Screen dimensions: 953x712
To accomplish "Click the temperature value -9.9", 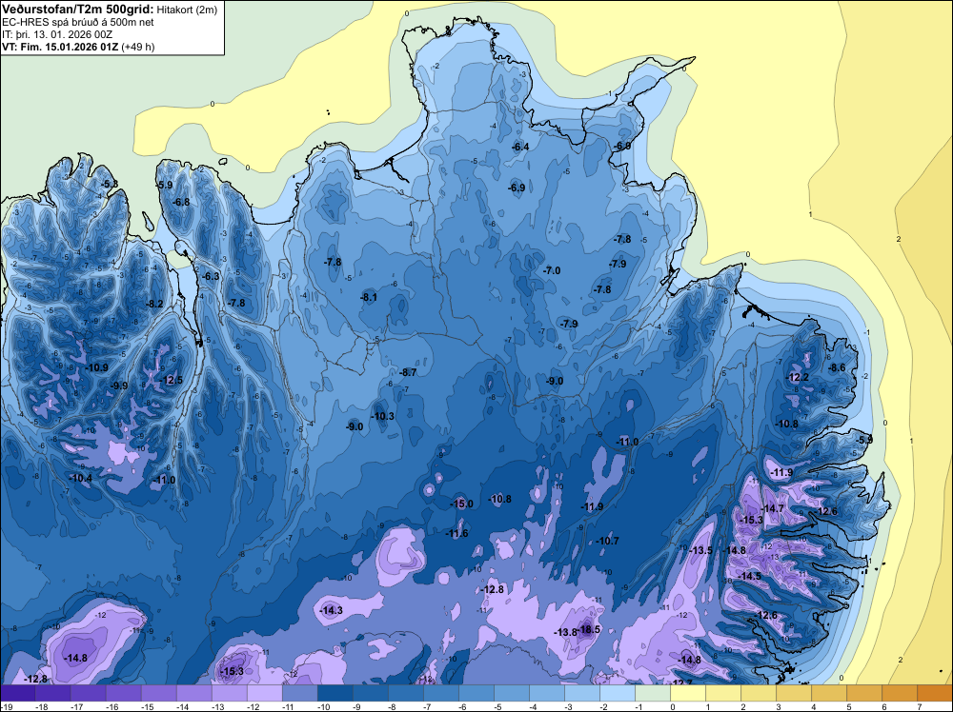I will pos(119,386).
